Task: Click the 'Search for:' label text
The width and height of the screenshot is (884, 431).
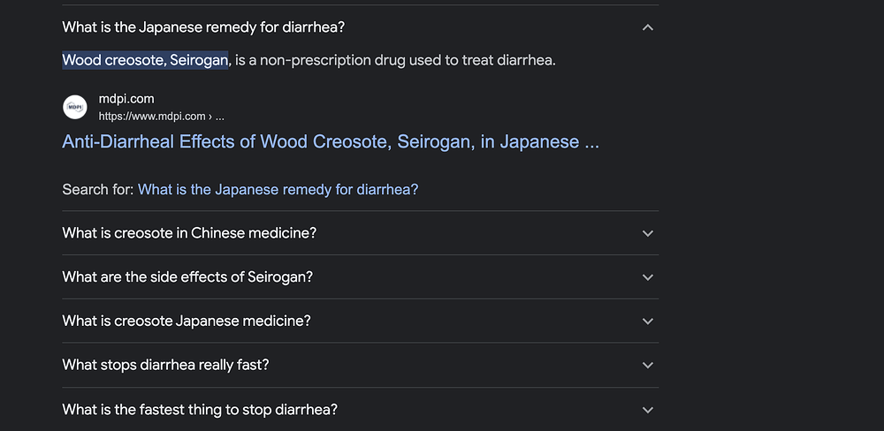Action: 98,189
